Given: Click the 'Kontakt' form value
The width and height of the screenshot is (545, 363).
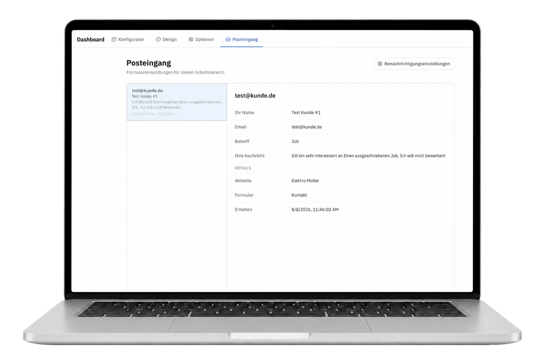Looking at the screenshot, I should click(x=299, y=195).
